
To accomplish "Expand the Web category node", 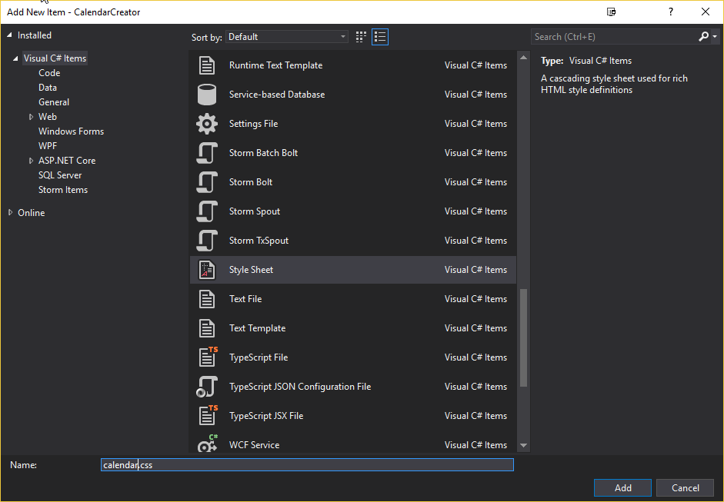I will click(32, 117).
